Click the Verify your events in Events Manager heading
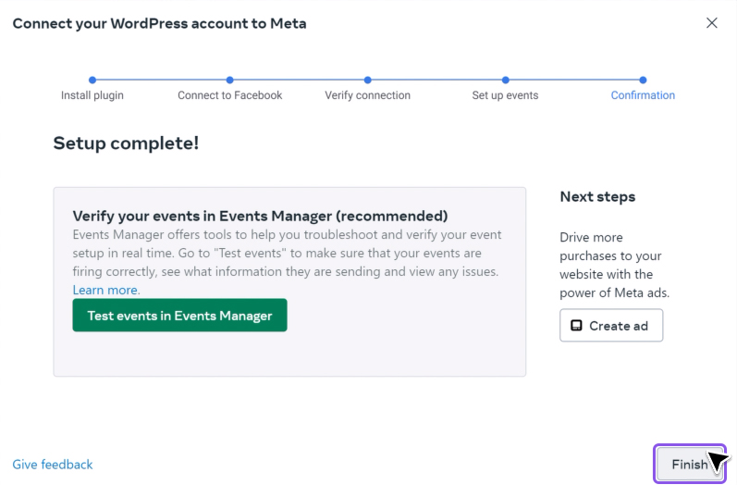The image size is (737, 485). coord(260,217)
